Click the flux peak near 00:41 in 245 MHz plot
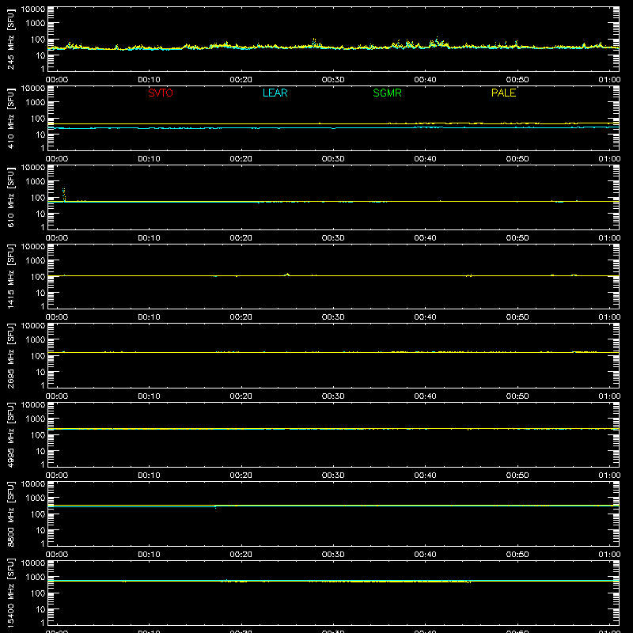 pyautogui.click(x=437, y=41)
